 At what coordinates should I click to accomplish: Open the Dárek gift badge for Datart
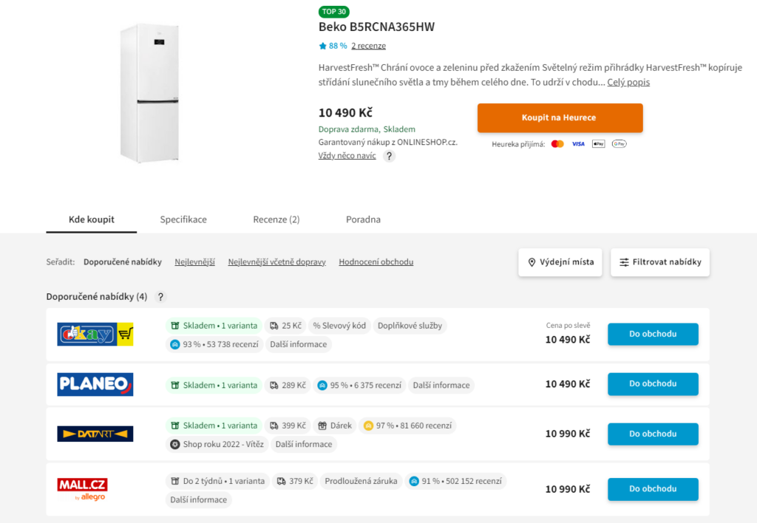click(335, 425)
